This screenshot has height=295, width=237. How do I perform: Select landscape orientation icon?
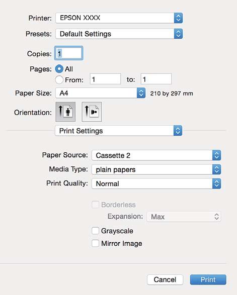[x=92, y=112]
